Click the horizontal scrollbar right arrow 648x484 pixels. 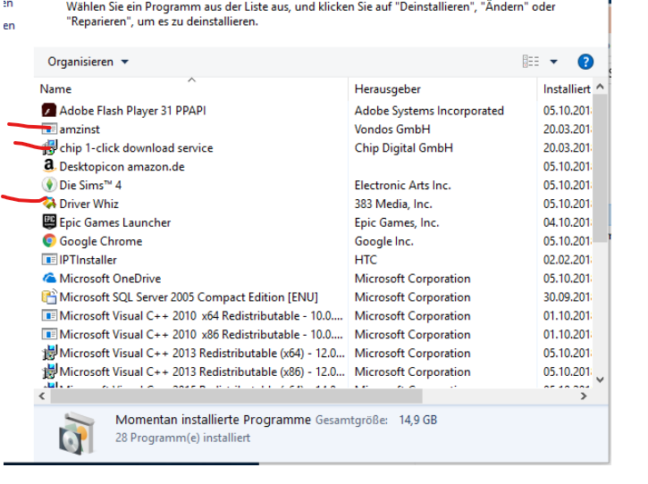coord(583,396)
